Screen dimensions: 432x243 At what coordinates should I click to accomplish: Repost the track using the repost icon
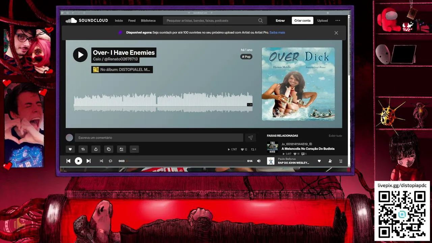point(83,149)
